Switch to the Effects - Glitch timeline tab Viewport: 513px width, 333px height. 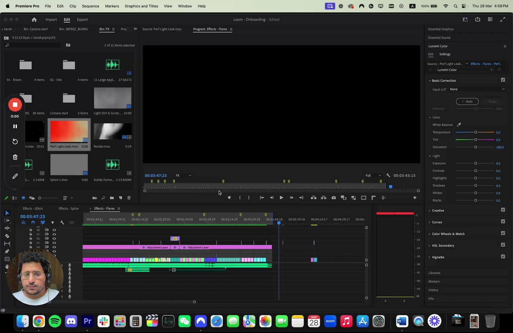(x=32, y=208)
